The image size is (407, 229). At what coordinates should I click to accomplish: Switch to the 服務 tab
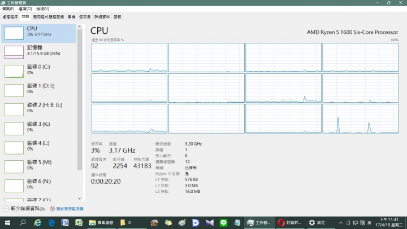point(118,17)
